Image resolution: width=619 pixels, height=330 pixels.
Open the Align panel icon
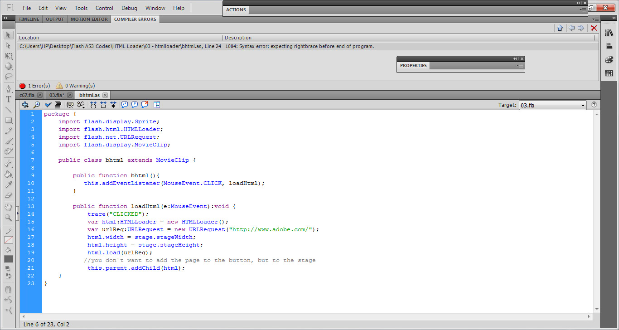point(609,46)
